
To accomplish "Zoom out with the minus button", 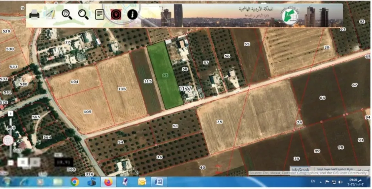I will click(x=10, y=163).
